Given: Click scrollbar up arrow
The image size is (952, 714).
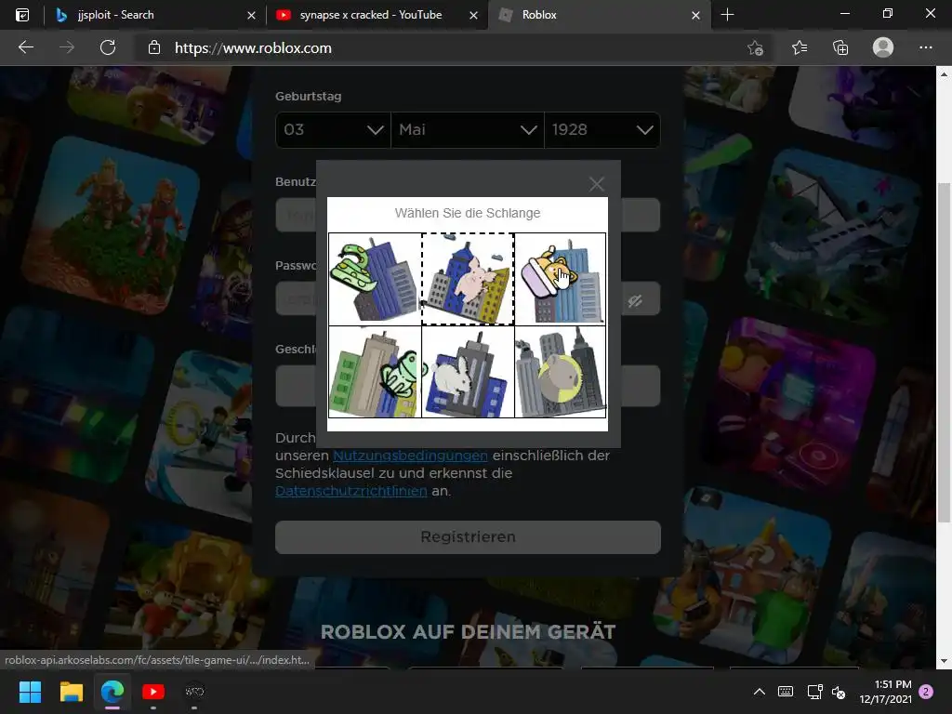Looking at the screenshot, I should pos(945,74).
